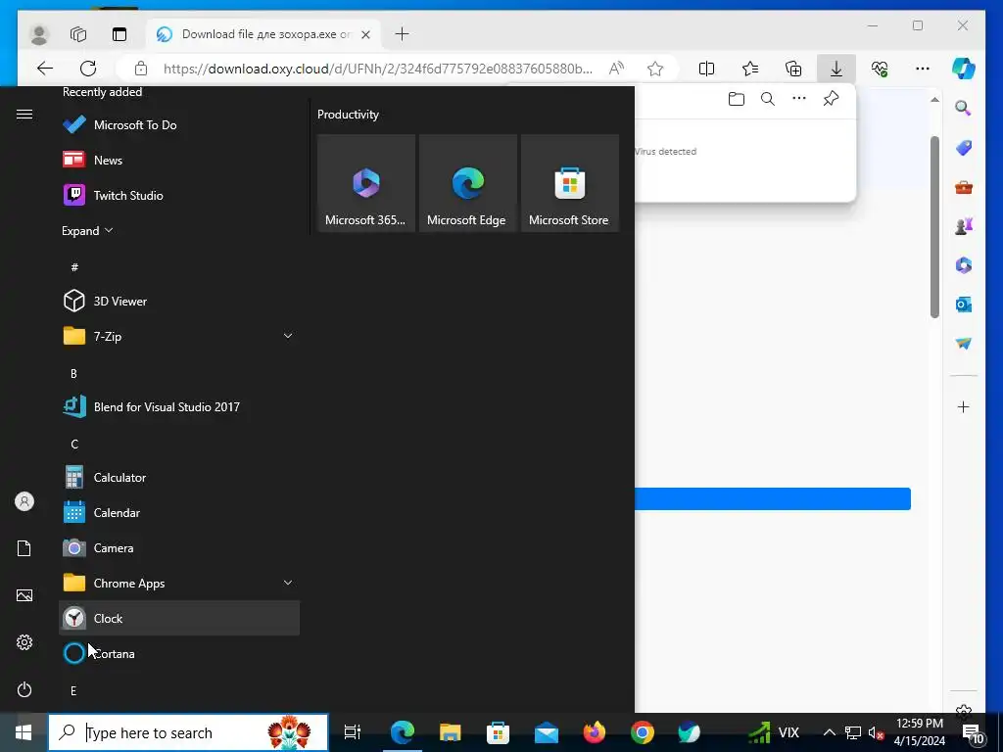Viewport: 1003px width, 752px height.
Task: Close the Download file tab
Action: coord(366,34)
